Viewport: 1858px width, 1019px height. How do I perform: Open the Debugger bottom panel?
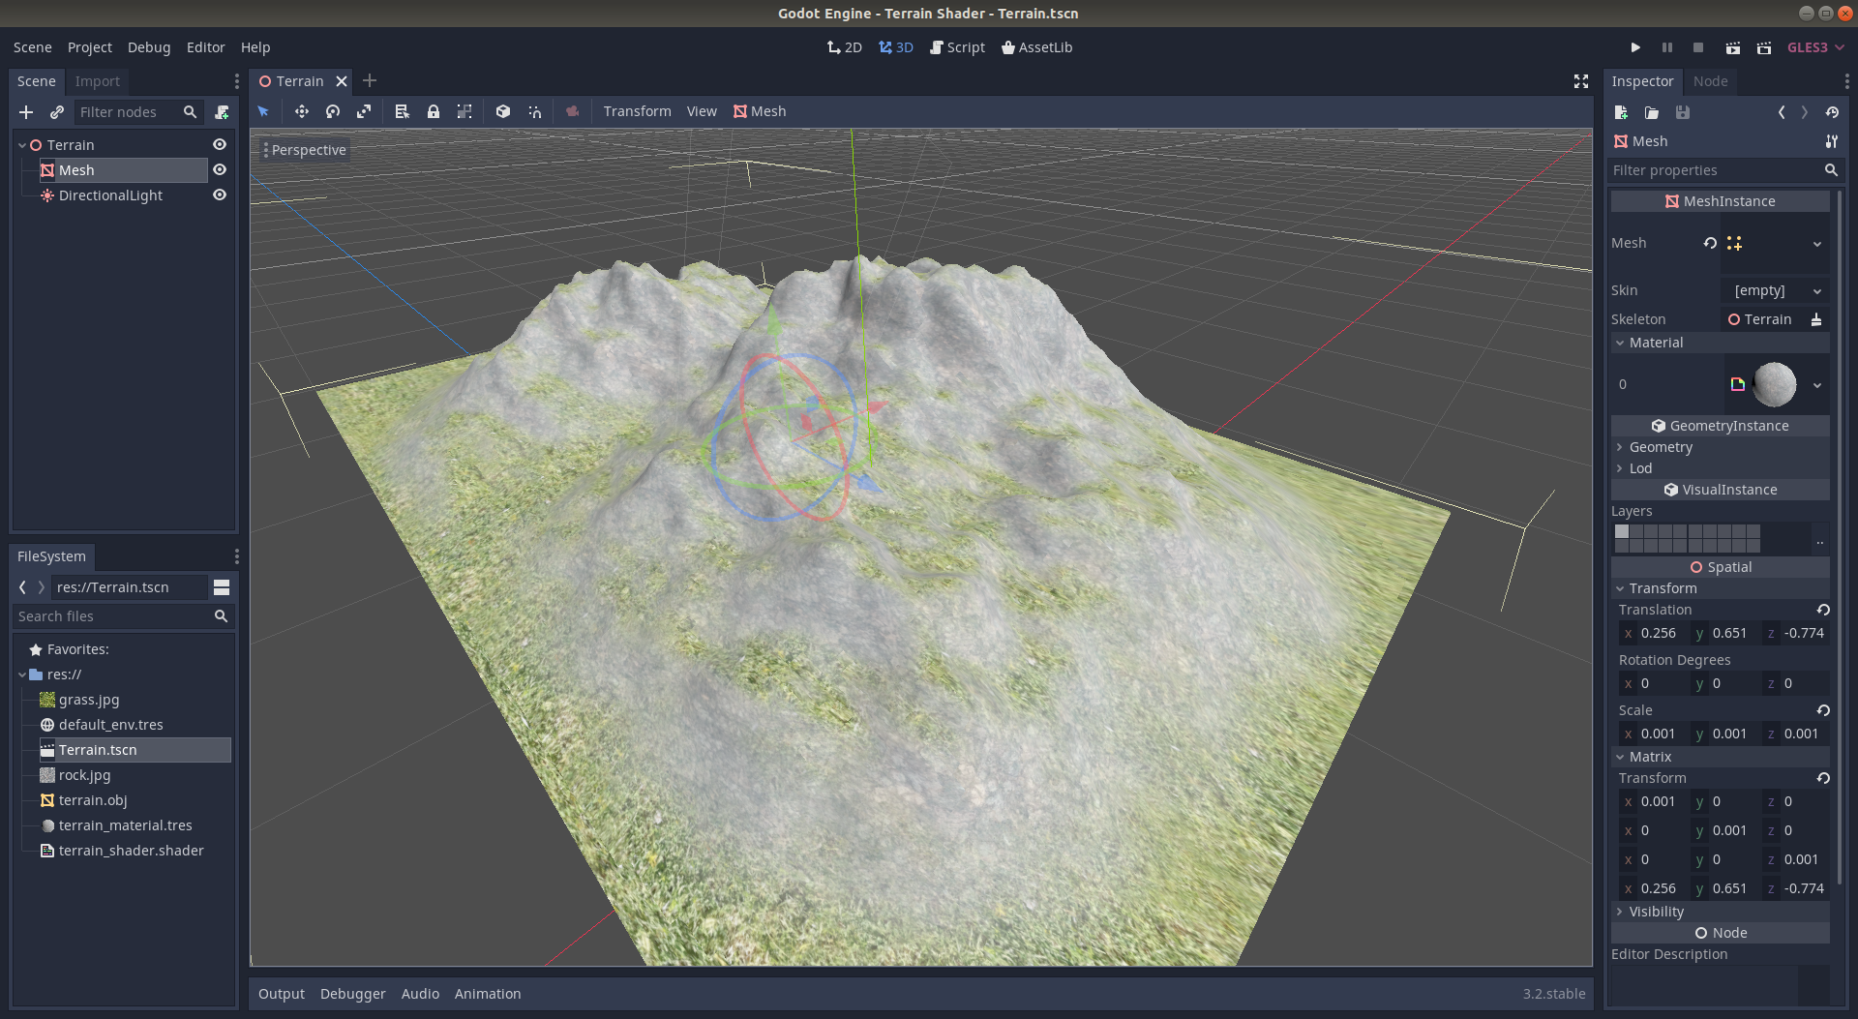353,994
